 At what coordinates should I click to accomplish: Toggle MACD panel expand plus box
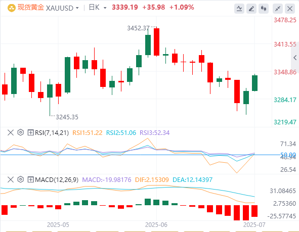(x=30, y=179)
